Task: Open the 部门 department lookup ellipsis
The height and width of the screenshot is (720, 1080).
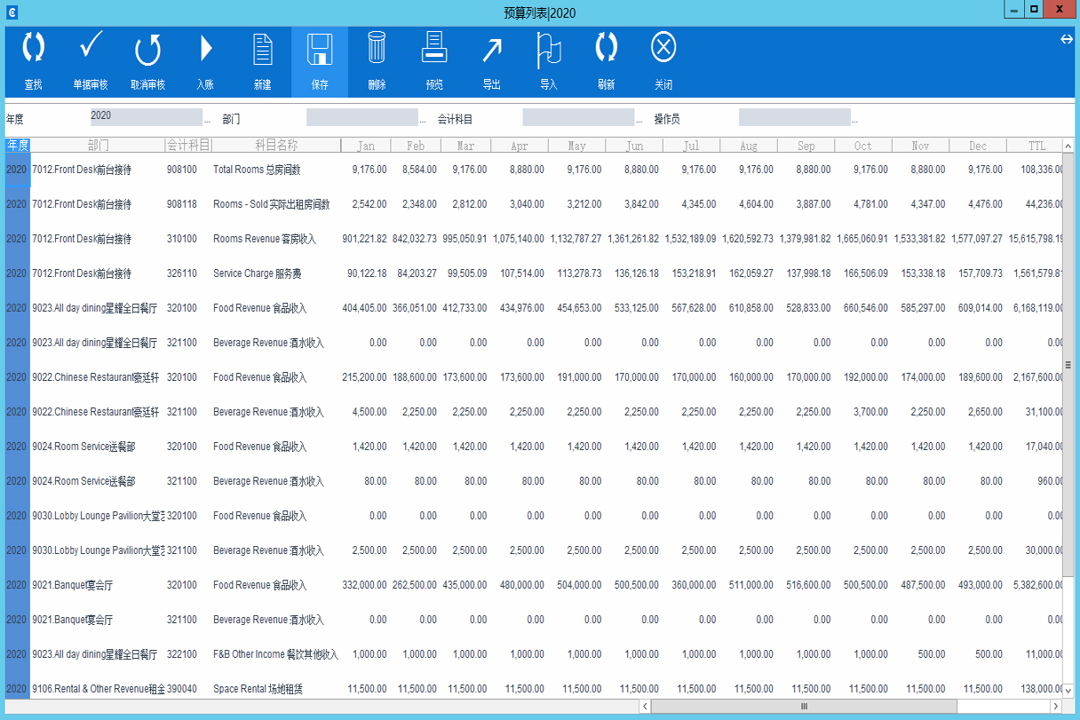Action: (x=423, y=119)
